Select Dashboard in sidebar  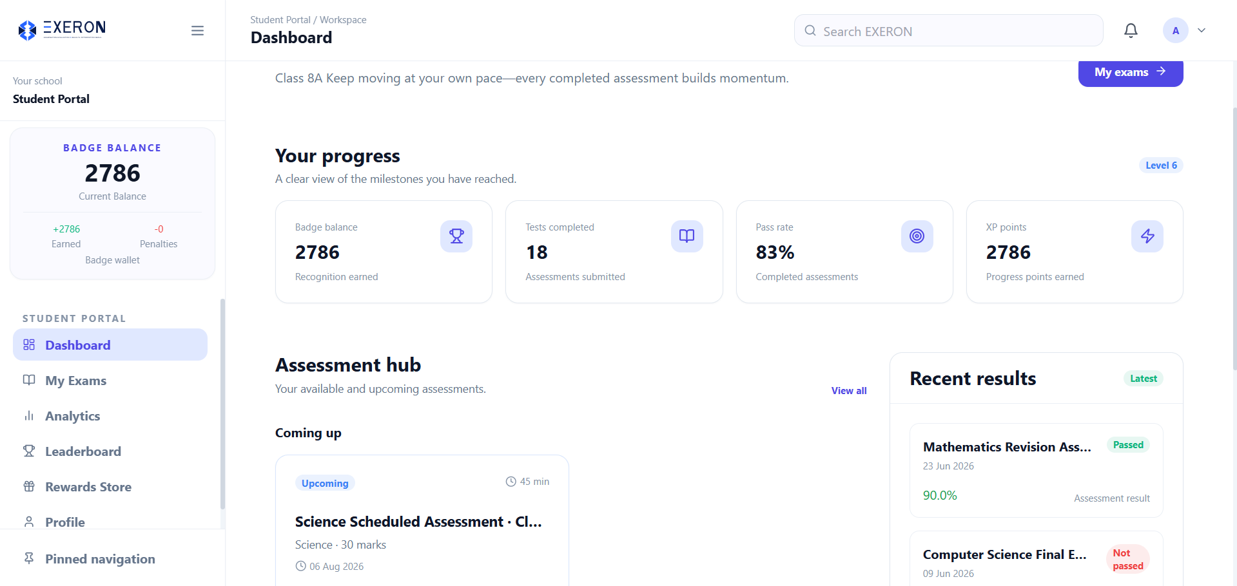point(110,345)
